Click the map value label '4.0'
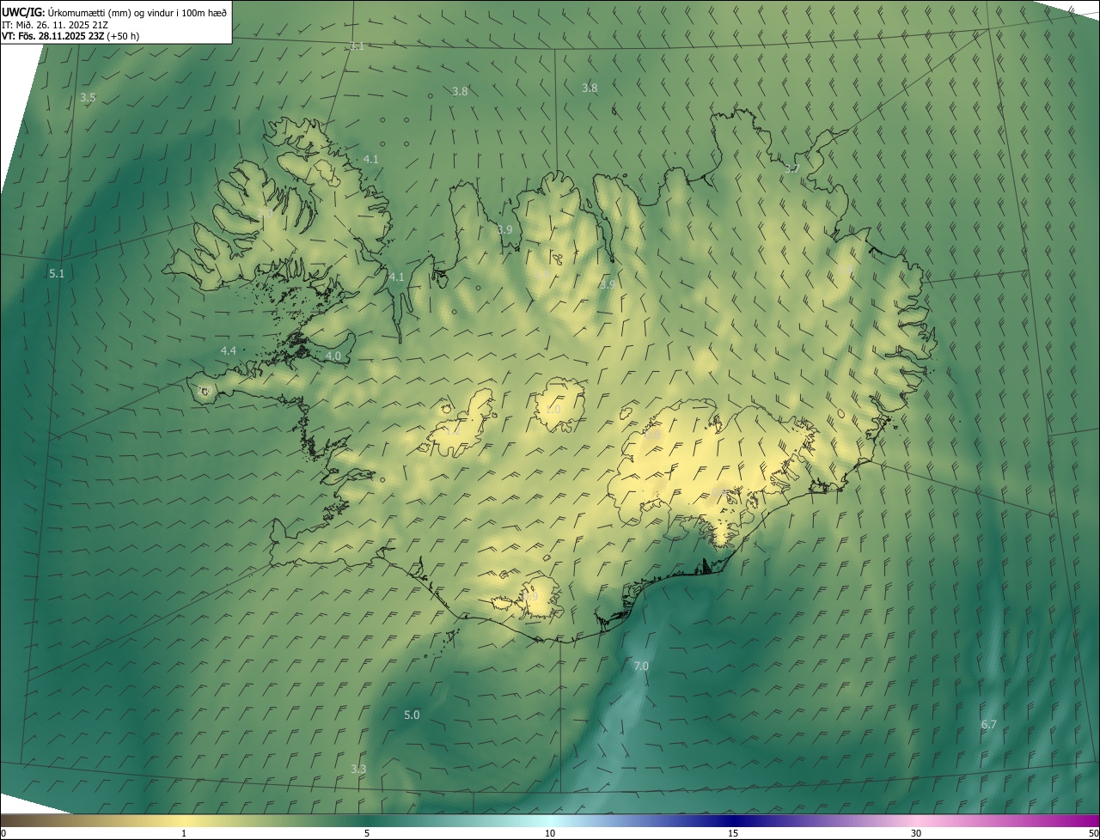1100x840 pixels. (x=333, y=356)
